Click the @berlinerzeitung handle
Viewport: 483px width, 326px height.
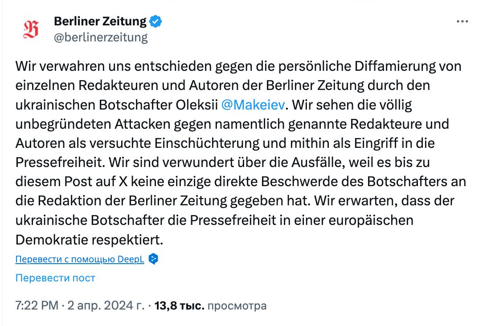tap(101, 37)
